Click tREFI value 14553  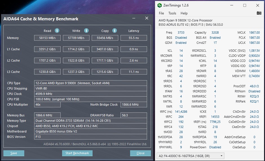pyautogui.click(x=215, y=117)
